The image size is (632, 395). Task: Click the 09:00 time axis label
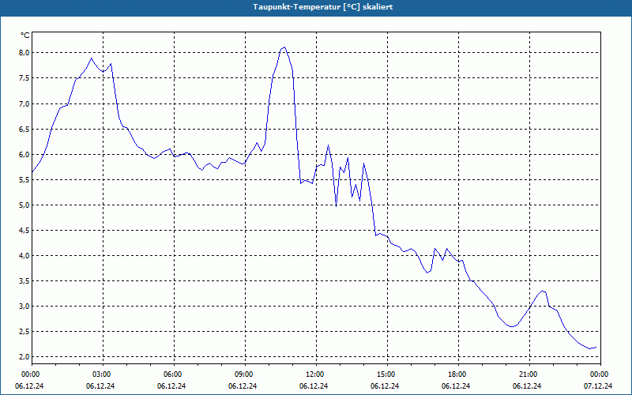[246, 374]
